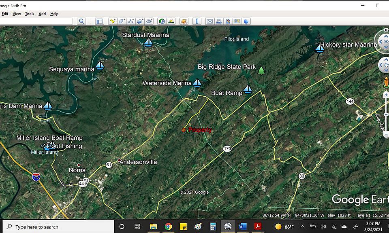Select the Add Polygon tool
This screenshot has height=233, width=389.
click(x=122, y=21)
